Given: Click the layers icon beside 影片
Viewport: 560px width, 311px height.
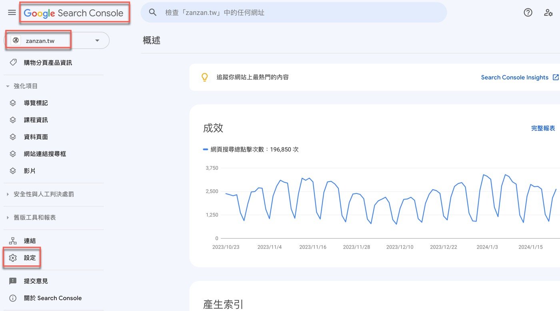Looking at the screenshot, I should [13, 171].
